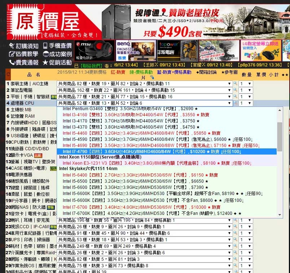Open quantity dropdown for 介面擴充卡 row
290x273 pixels.
click(246, 253)
